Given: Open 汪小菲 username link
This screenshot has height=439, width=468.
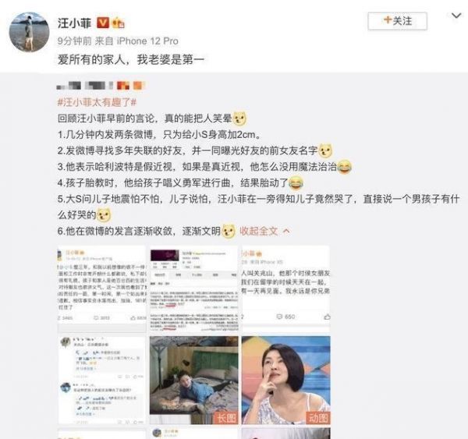Looking at the screenshot, I should pos(75,23).
